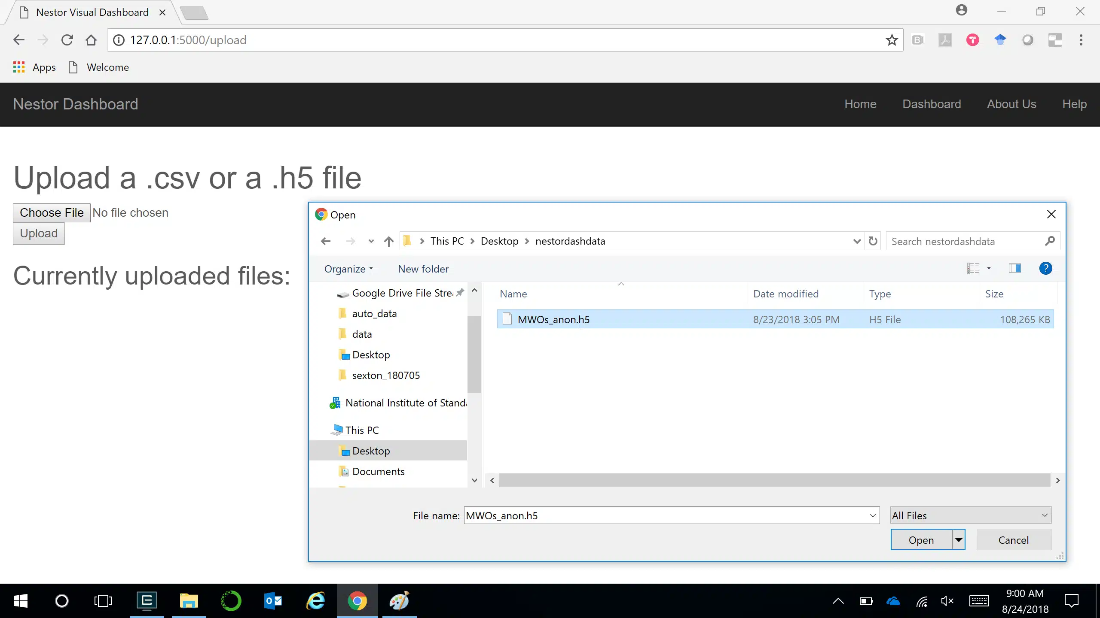View site information icon in address bar
Screen dimensions: 1100x618
pyautogui.click(x=119, y=40)
